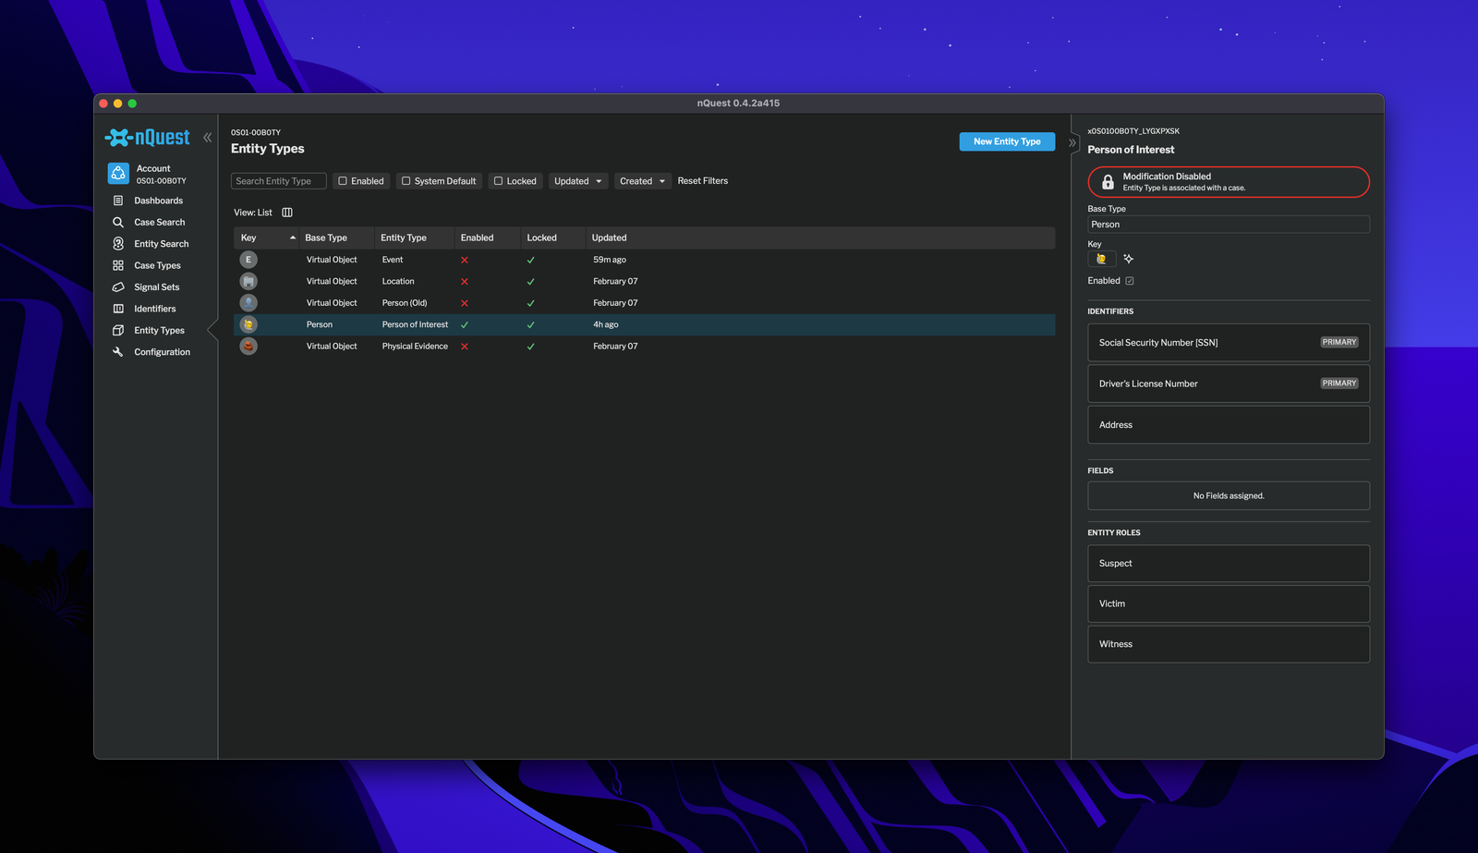Screen dimensions: 1478x853
Task: Click the nQuest logo in sidebar
Action: coord(148,138)
